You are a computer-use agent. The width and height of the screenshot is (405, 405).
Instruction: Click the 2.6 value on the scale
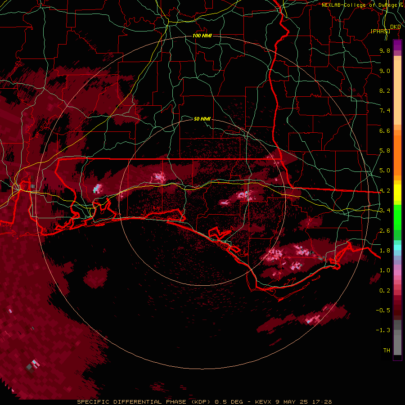[385, 231]
